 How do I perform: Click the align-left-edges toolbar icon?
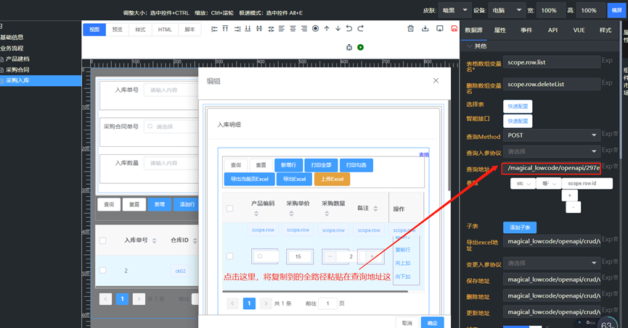click(214, 29)
